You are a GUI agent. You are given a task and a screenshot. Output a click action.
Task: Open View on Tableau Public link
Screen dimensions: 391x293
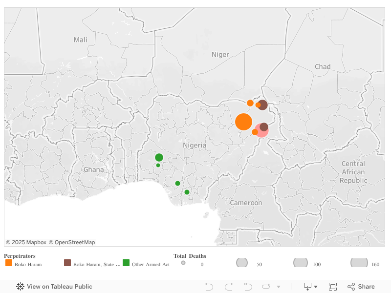[54, 287]
